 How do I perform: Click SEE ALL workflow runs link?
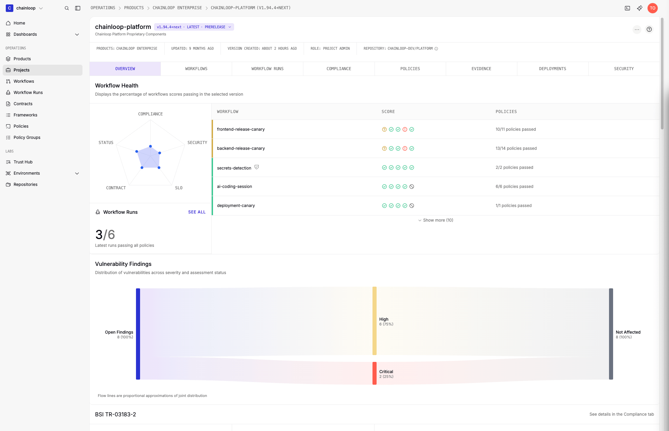[197, 212]
